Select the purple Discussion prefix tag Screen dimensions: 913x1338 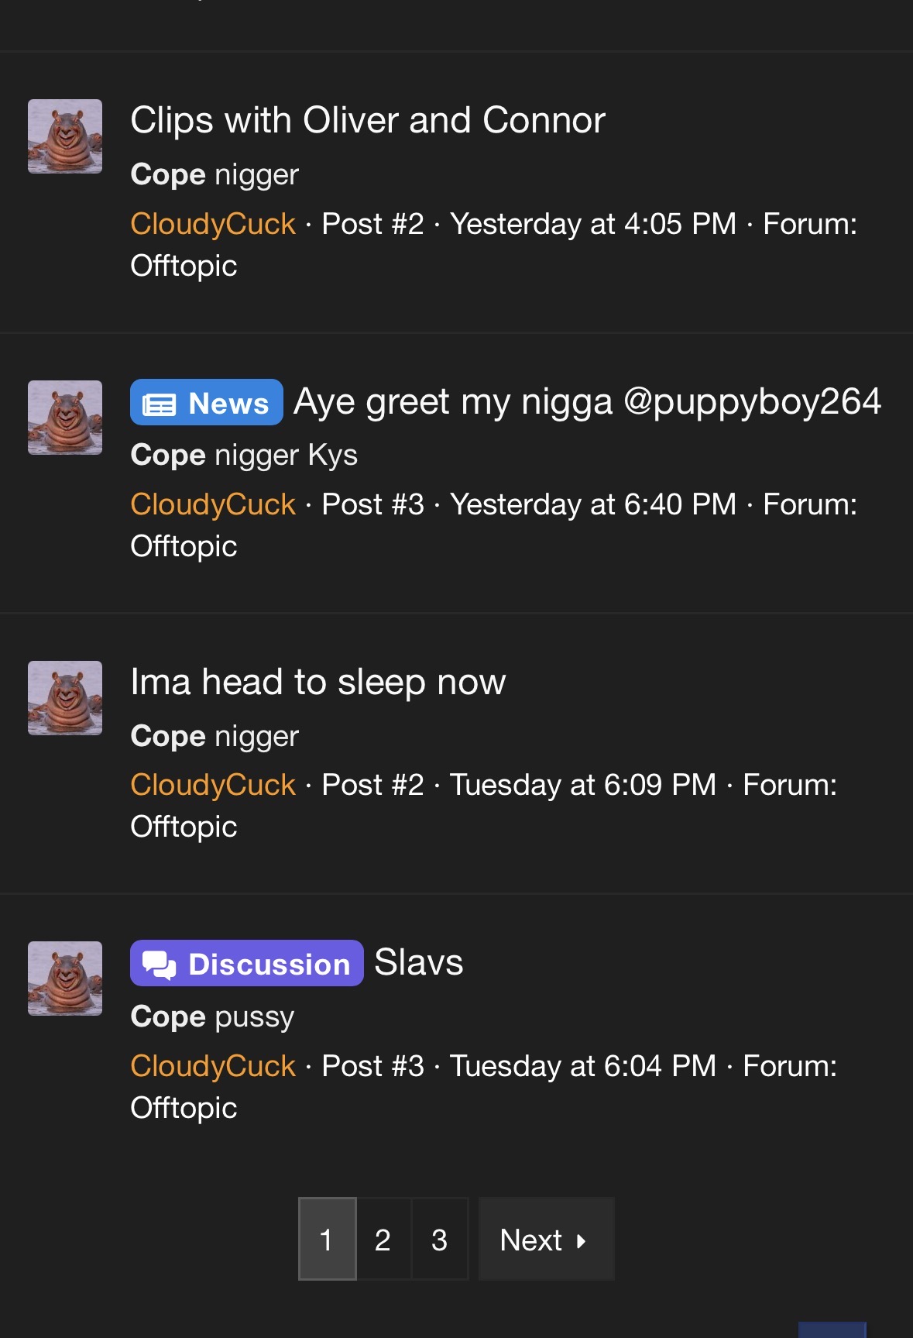pyautogui.click(x=246, y=963)
